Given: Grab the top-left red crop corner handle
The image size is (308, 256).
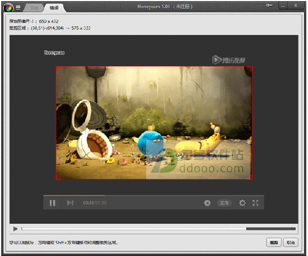Looking at the screenshot, I should [58, 68].
